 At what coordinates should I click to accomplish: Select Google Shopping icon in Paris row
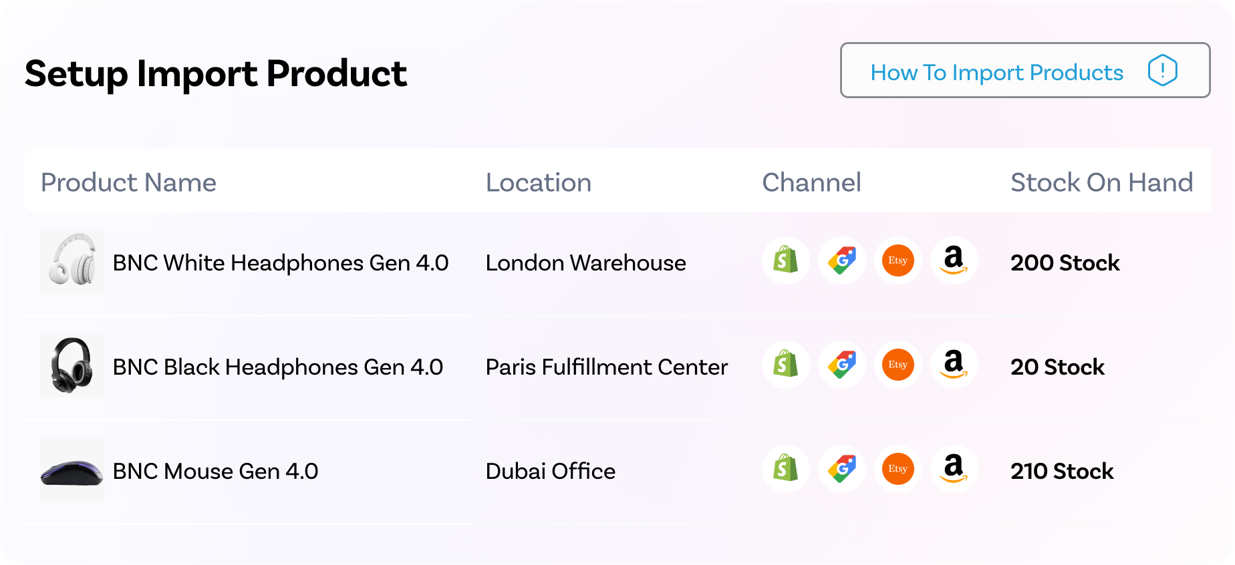click(842, 365)
